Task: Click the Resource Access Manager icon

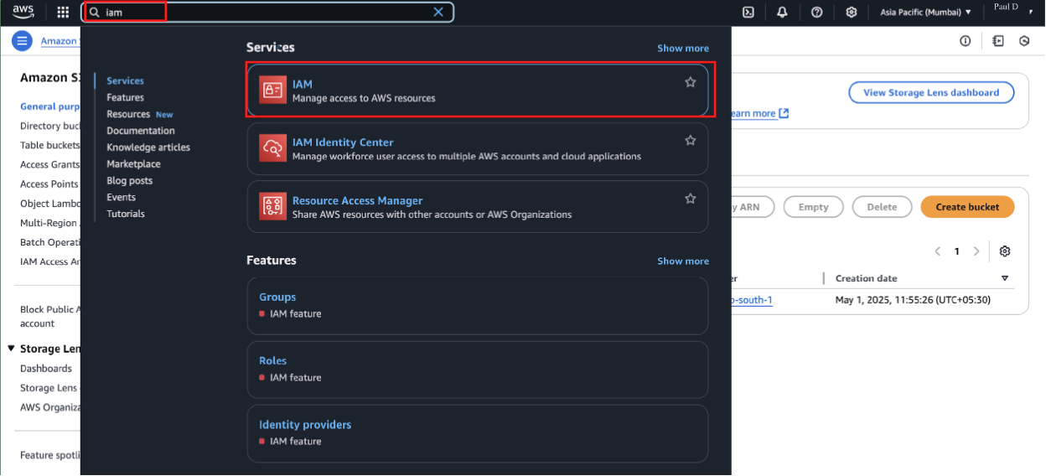Action: (x=272, y=206)
